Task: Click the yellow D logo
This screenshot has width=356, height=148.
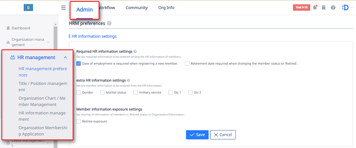Action: pyautogui.click(x=29, y=7)
